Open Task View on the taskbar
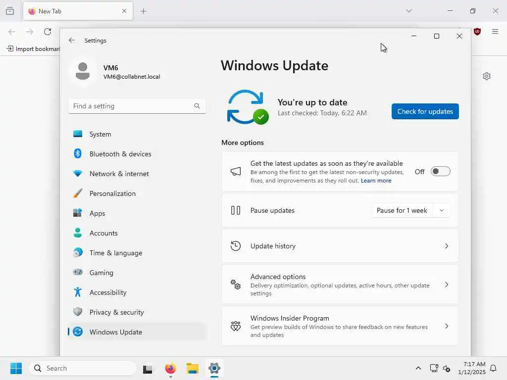507x380 pixels. point(148,368)
